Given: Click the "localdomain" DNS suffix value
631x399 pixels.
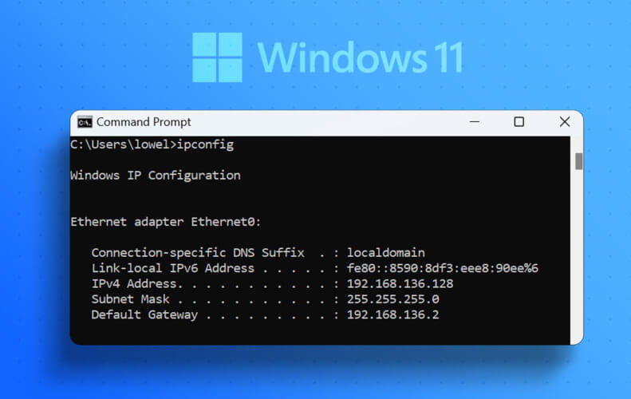Looking at the screenshot, I should (x=385, y=253).
